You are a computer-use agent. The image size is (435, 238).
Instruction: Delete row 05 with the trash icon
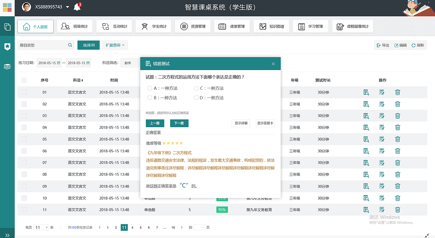[398, 139]
